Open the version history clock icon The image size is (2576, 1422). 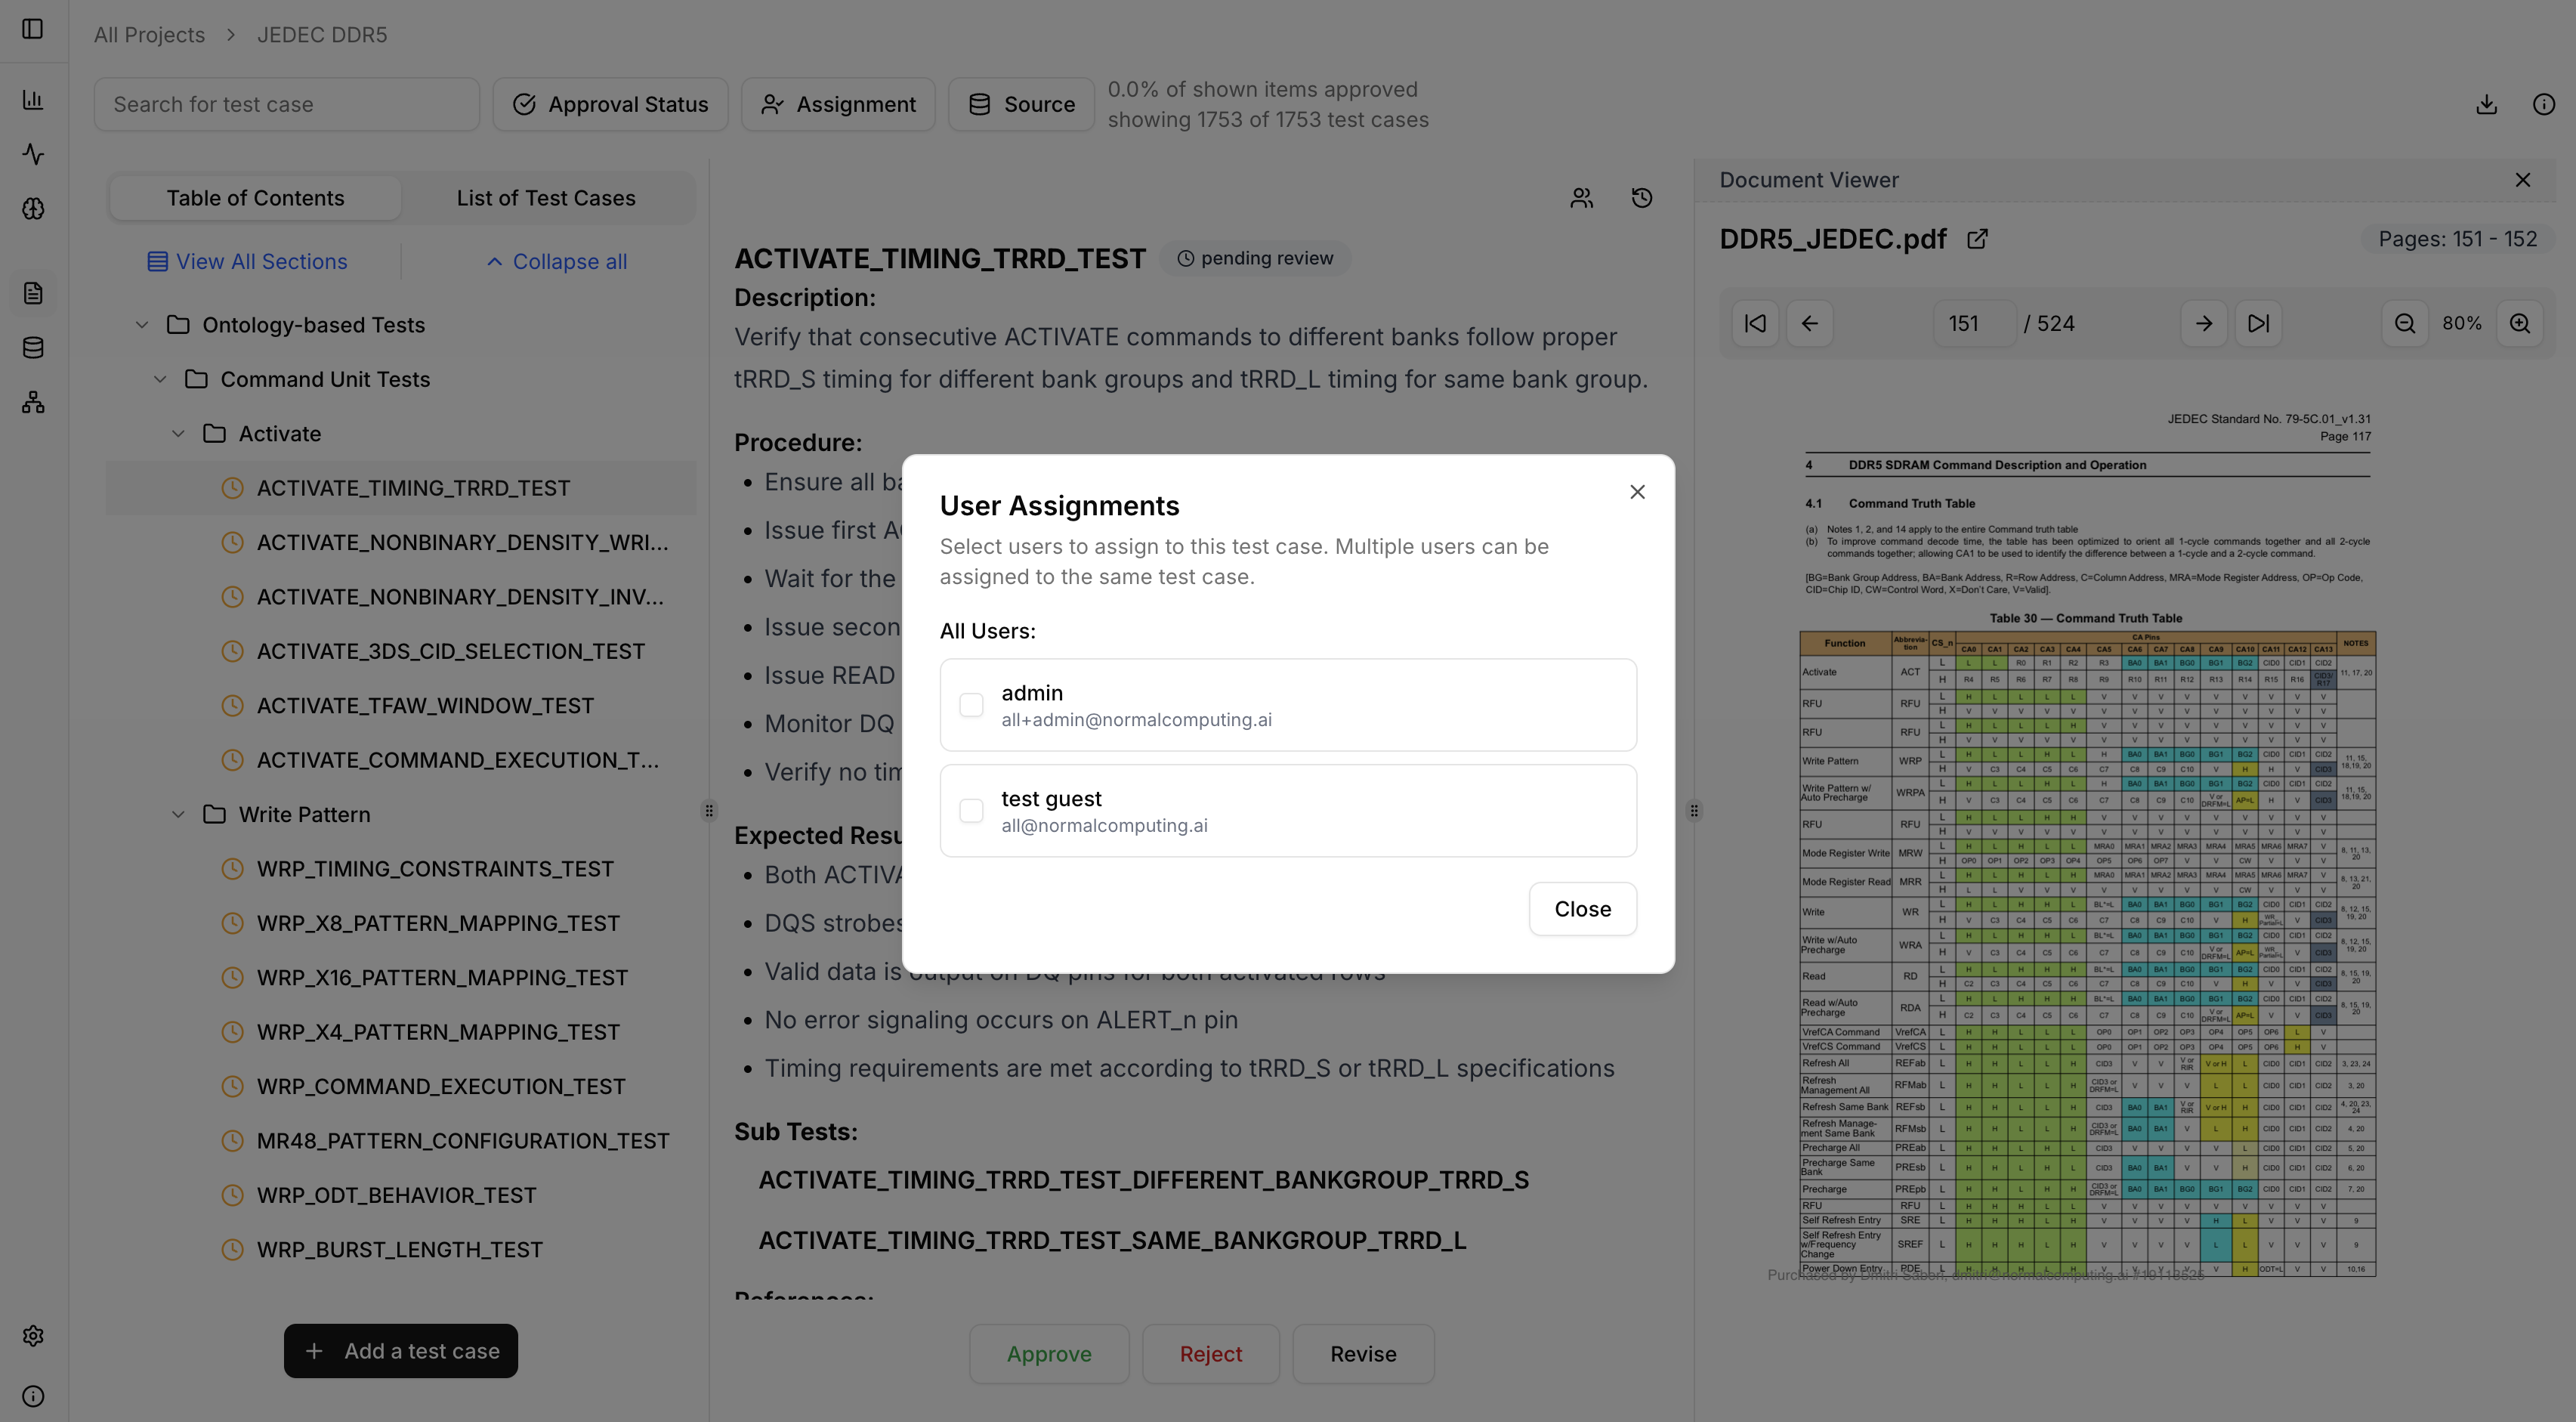1641,197
